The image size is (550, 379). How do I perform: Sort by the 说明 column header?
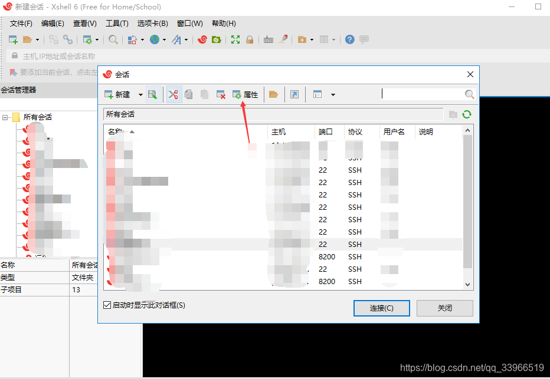pos(438,131)
